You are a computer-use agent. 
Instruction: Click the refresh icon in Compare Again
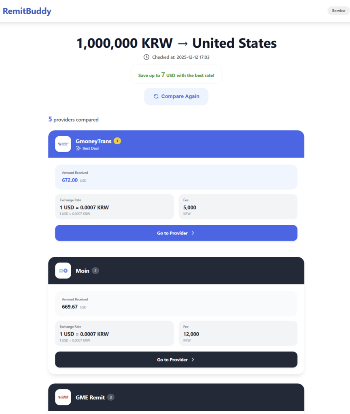point(156,96)
